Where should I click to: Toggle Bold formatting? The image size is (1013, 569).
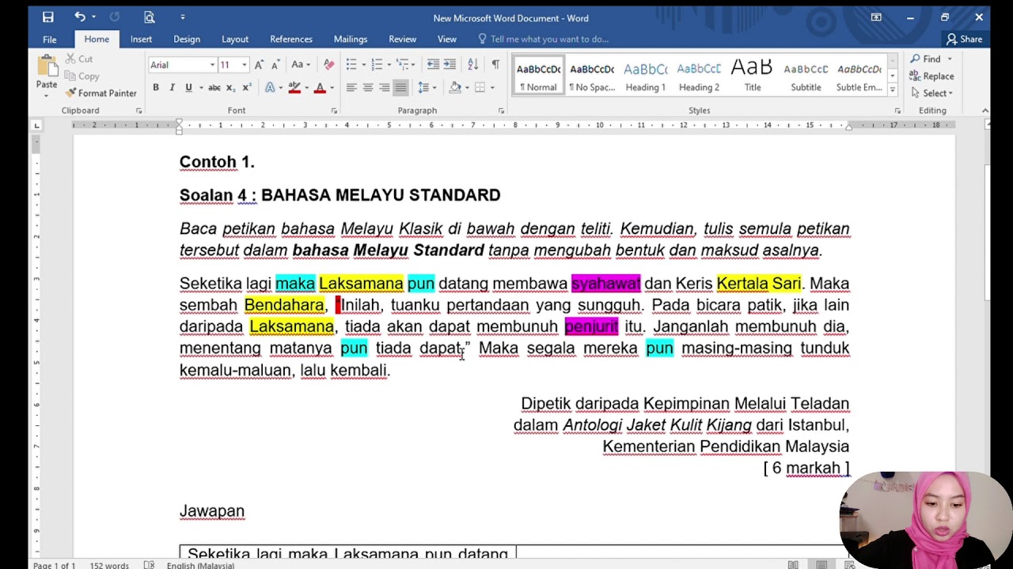[156, 88]
